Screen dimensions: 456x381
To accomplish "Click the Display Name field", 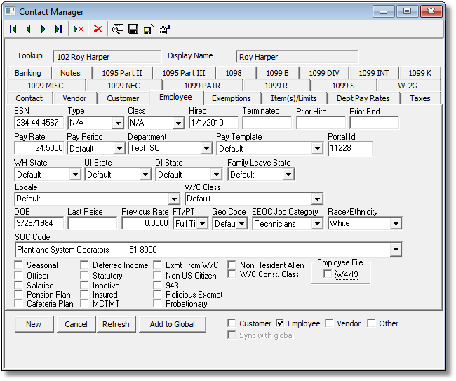I will pos(297,57).
